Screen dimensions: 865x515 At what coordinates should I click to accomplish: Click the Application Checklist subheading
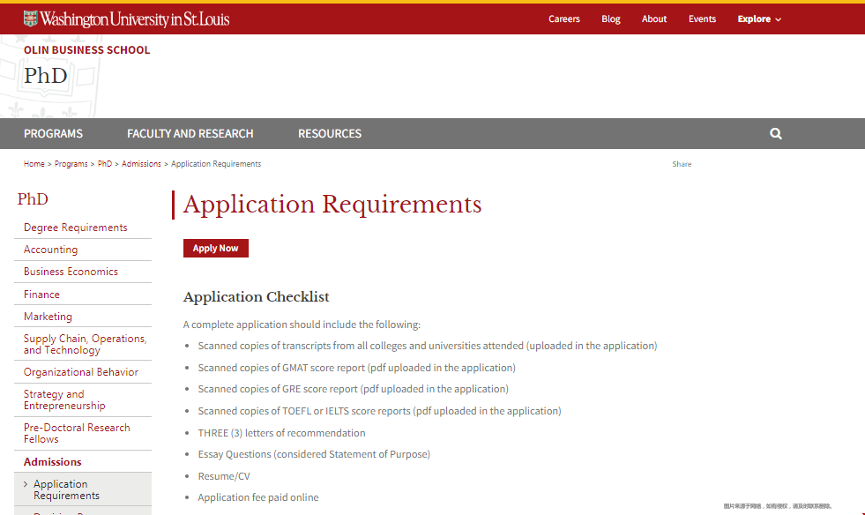tap(256, 297)
